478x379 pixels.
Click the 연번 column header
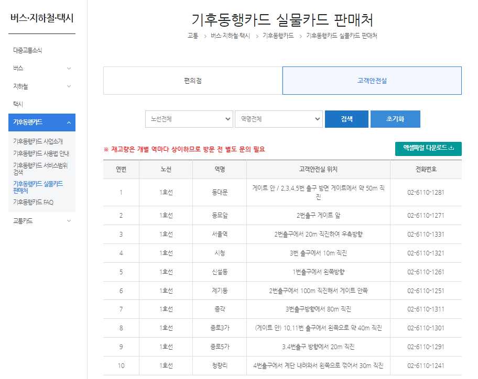121,169
